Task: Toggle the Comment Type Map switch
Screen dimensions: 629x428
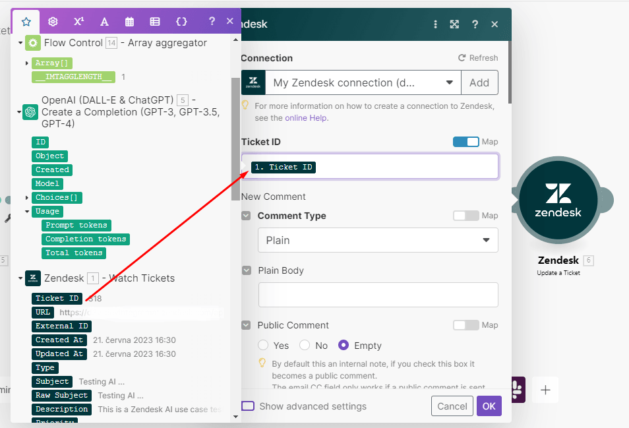Action: (x=465, y=216)
